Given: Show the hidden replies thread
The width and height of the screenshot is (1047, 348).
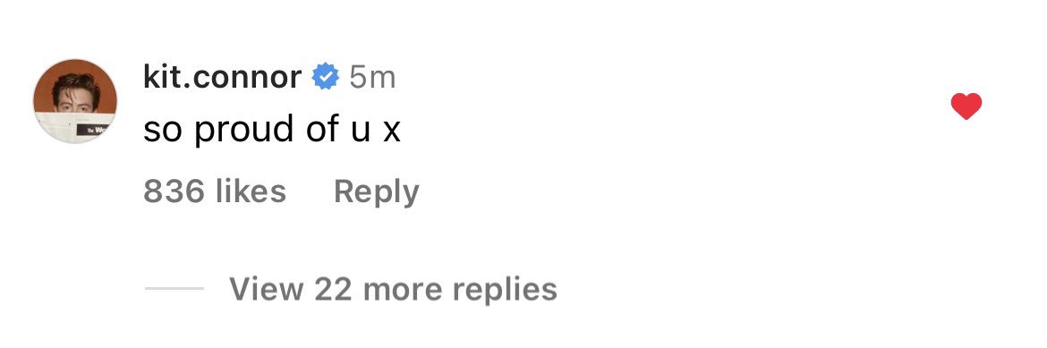Looking at the screenshot, I should point(393,289).
